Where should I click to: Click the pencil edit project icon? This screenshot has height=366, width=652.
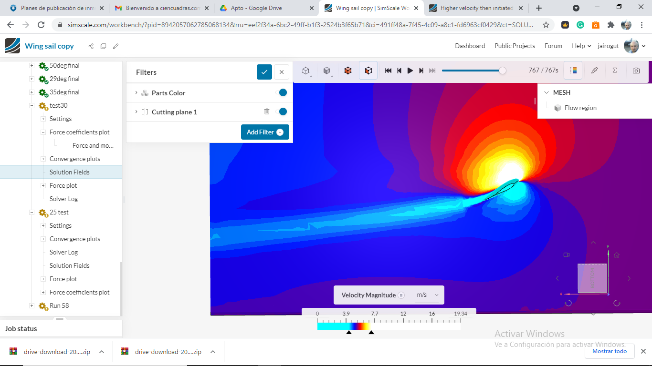click(x=116, y=46)
